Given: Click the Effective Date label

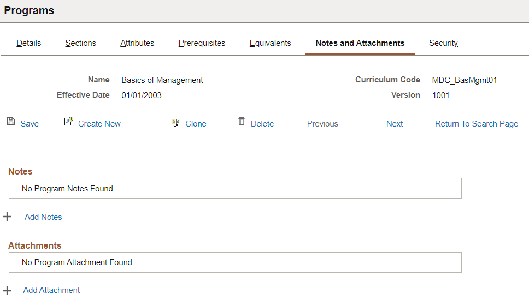Looking at the screenshot, I should coord(83,95).
